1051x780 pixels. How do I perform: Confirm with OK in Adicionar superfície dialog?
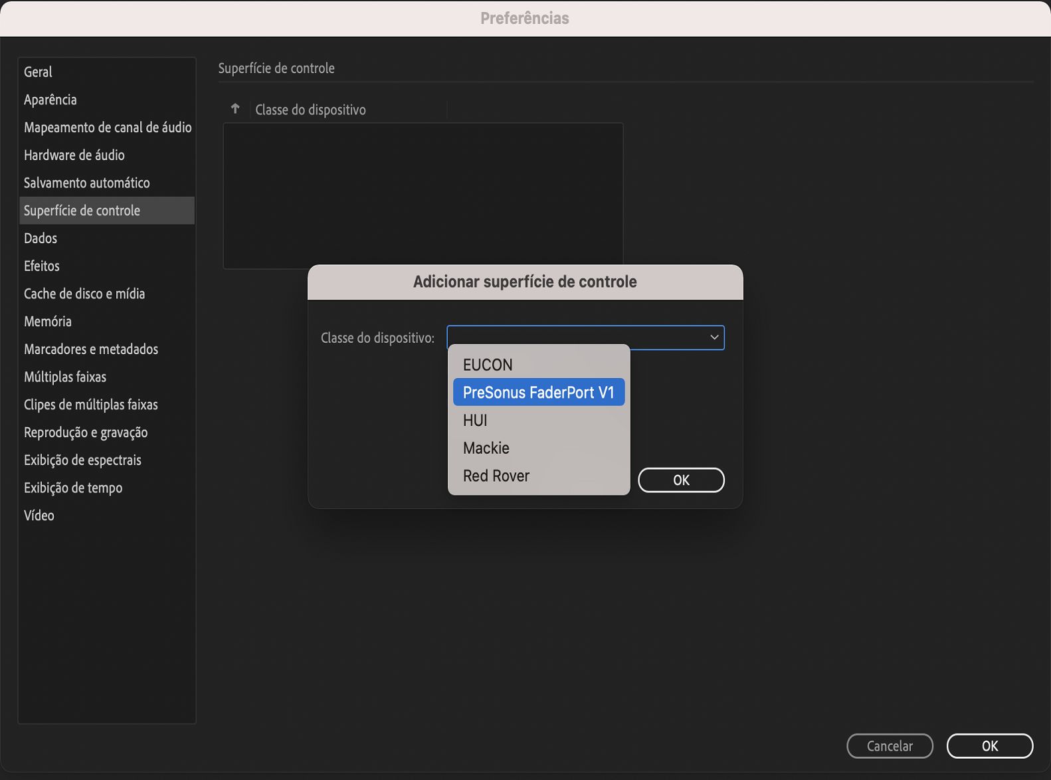click(681, 480)
